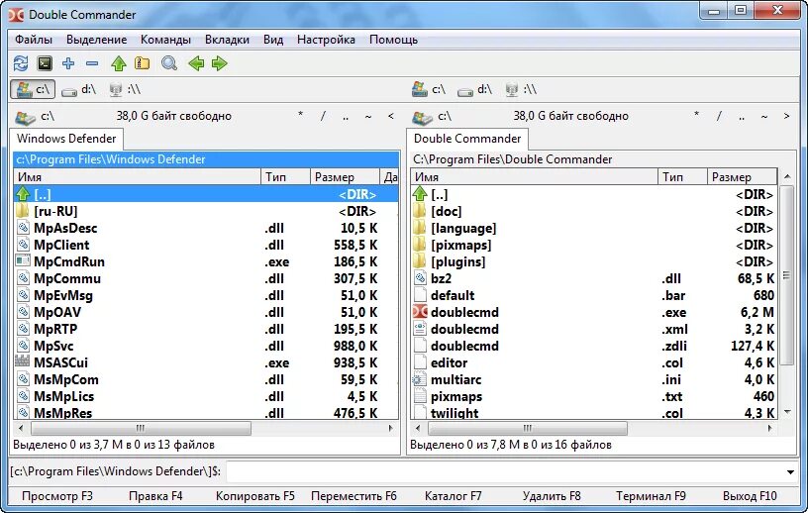Image resolution: width=808 pixels, height=513 pixels.
Task: Open network drive in right panel
Action: pyautogui.click(x=521, y=89)
